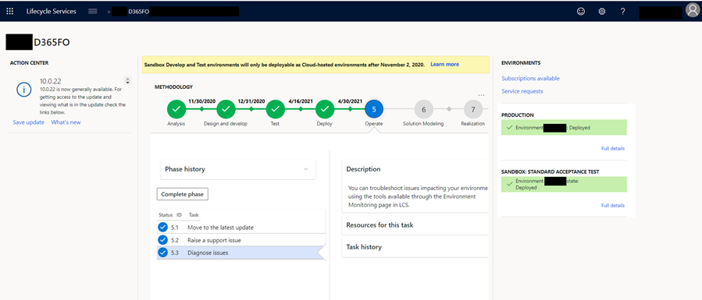The height and width of the screenshot is (300, 702).
Task: Select the Operate phase 5 circle
Action: click(x=374, y=109)
